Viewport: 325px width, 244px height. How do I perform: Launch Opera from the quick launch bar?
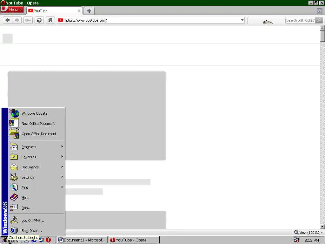point(48,240)
